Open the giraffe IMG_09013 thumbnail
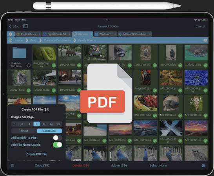 196,103
